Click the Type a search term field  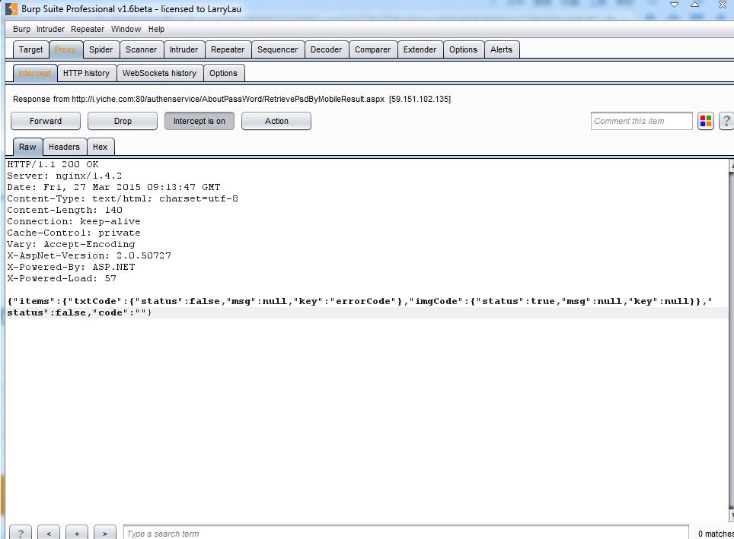click(406, 533)
